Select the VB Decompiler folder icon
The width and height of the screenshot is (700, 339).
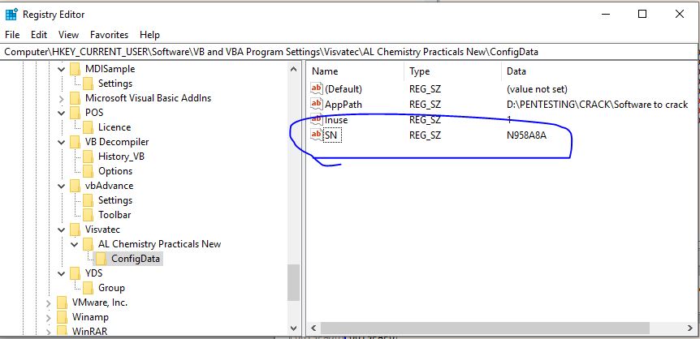point(75,142)
